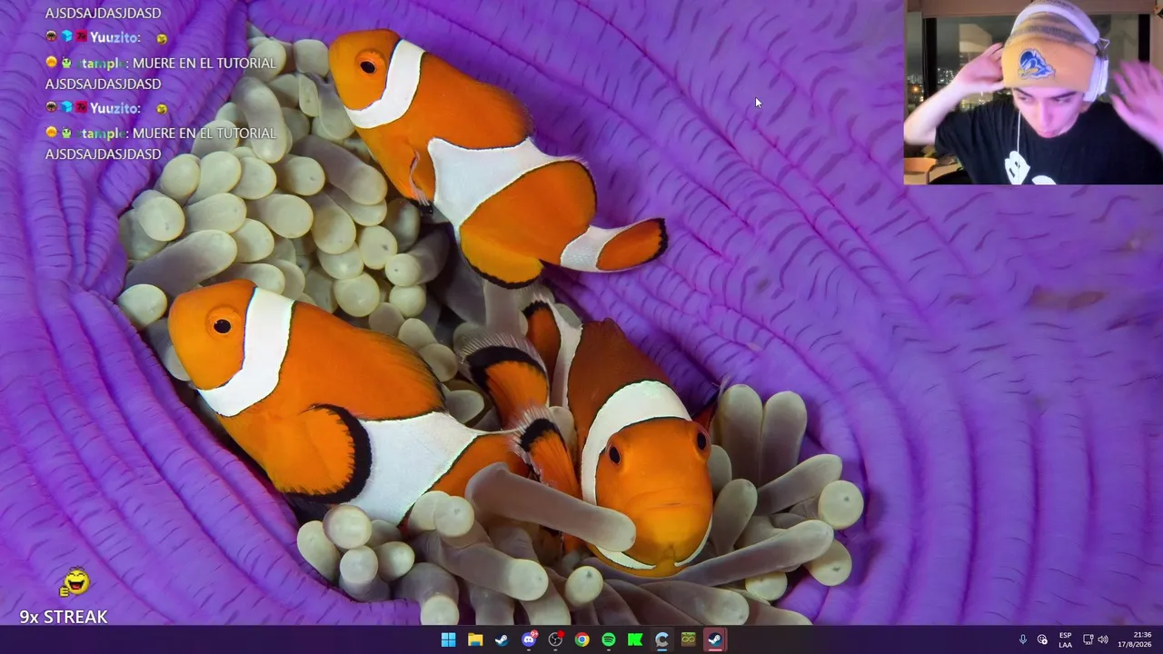Screen dimensions: 1163x654
Task: Open the Steam icon next to File Explorer
Action: (502, 639)
